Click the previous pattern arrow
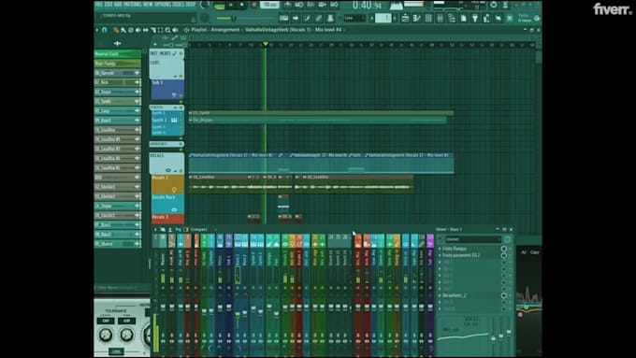Viewport: 636px width, 358px height. (x=372, y=19)
